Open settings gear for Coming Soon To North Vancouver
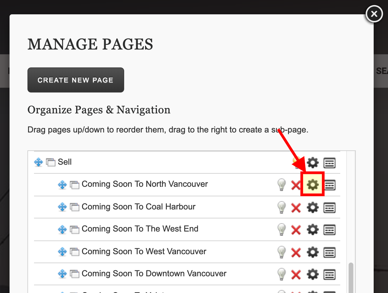 pyautogui.click(x=313, y=185)
